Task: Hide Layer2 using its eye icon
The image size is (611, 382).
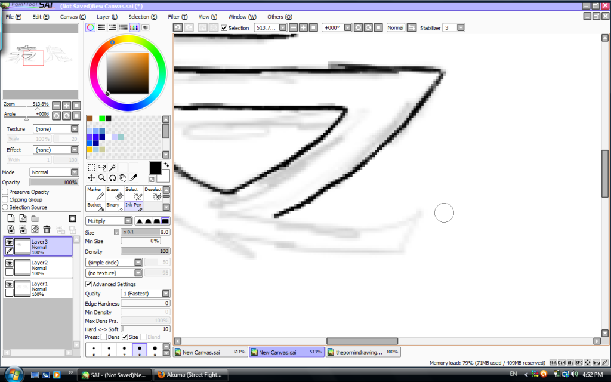Action: point(9,263)
